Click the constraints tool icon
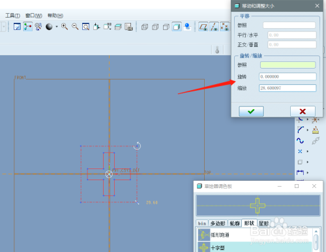Screen dimensions: 326x252 [316, 130]
